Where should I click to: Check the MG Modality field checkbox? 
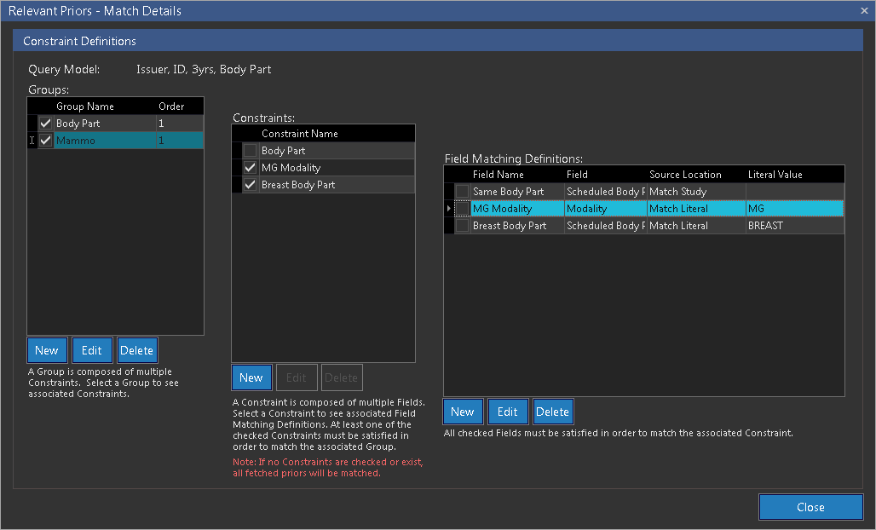point(462,209)
